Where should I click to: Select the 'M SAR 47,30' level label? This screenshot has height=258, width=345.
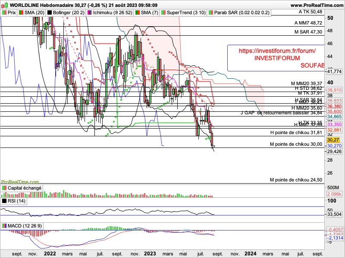coord(308,32)
